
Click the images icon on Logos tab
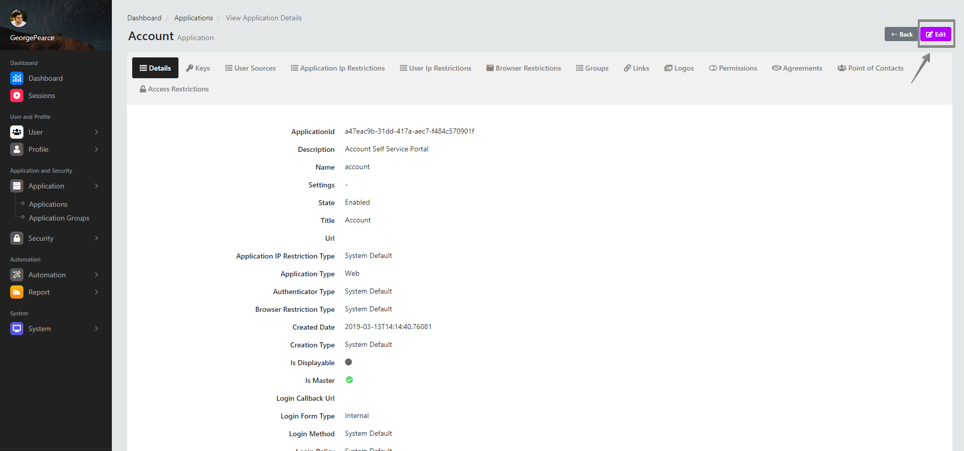tap(668, 68)
